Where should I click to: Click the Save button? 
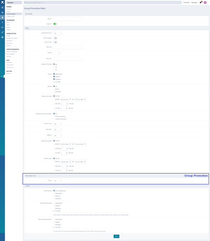(117, 236)
